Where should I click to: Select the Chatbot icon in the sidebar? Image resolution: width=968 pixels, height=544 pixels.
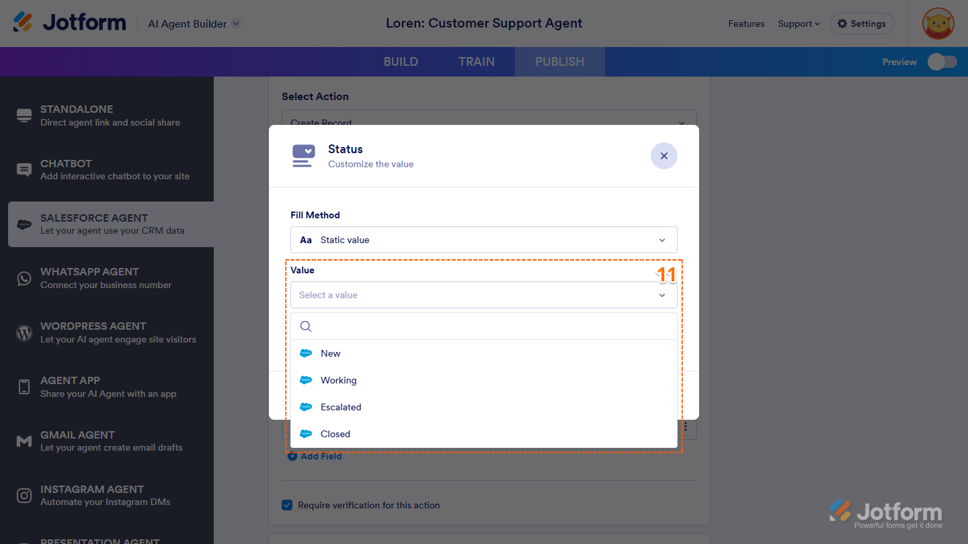(24, 169)
